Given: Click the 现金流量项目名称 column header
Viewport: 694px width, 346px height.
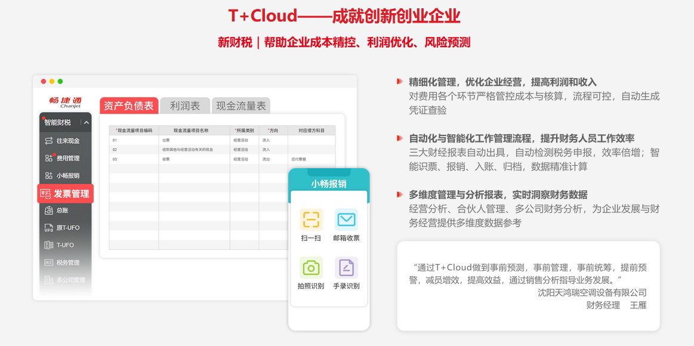Looking at the screenshot, I should click(194, 130).
